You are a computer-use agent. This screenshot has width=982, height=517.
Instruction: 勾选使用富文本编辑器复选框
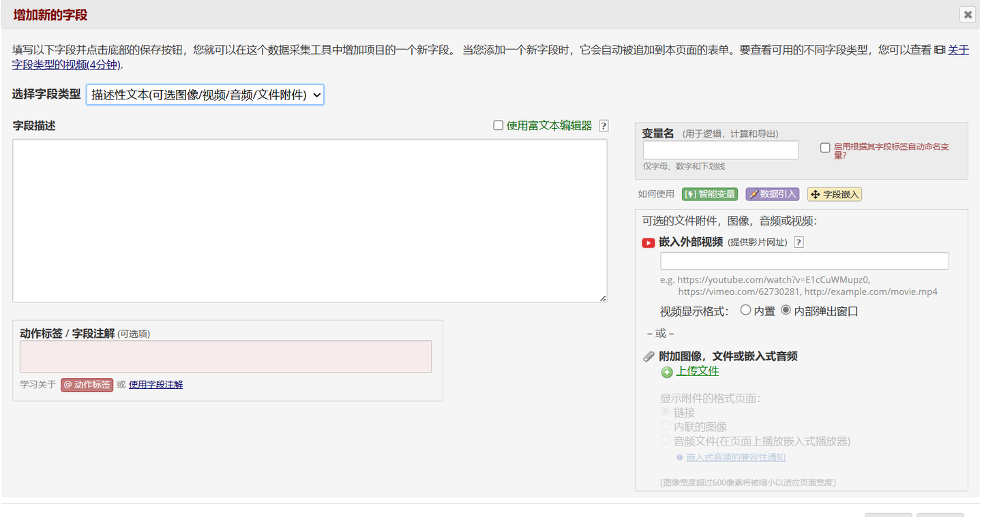[x=498, y=125]
